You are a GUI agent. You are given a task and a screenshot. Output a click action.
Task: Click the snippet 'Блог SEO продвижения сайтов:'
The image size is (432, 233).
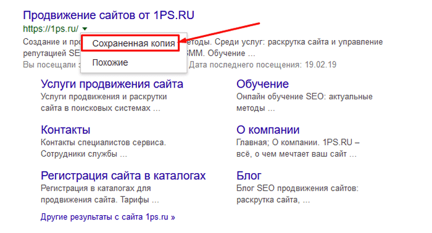[297, 188]
